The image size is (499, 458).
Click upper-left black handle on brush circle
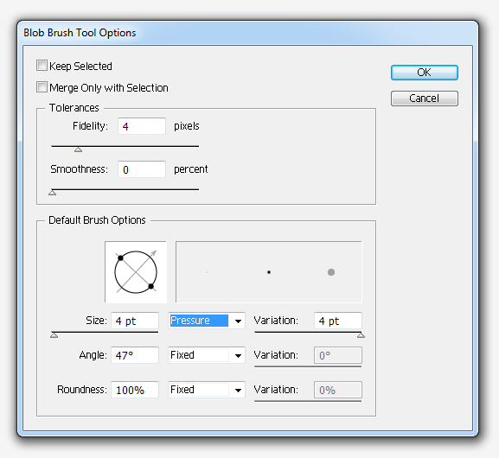[120, 258]
